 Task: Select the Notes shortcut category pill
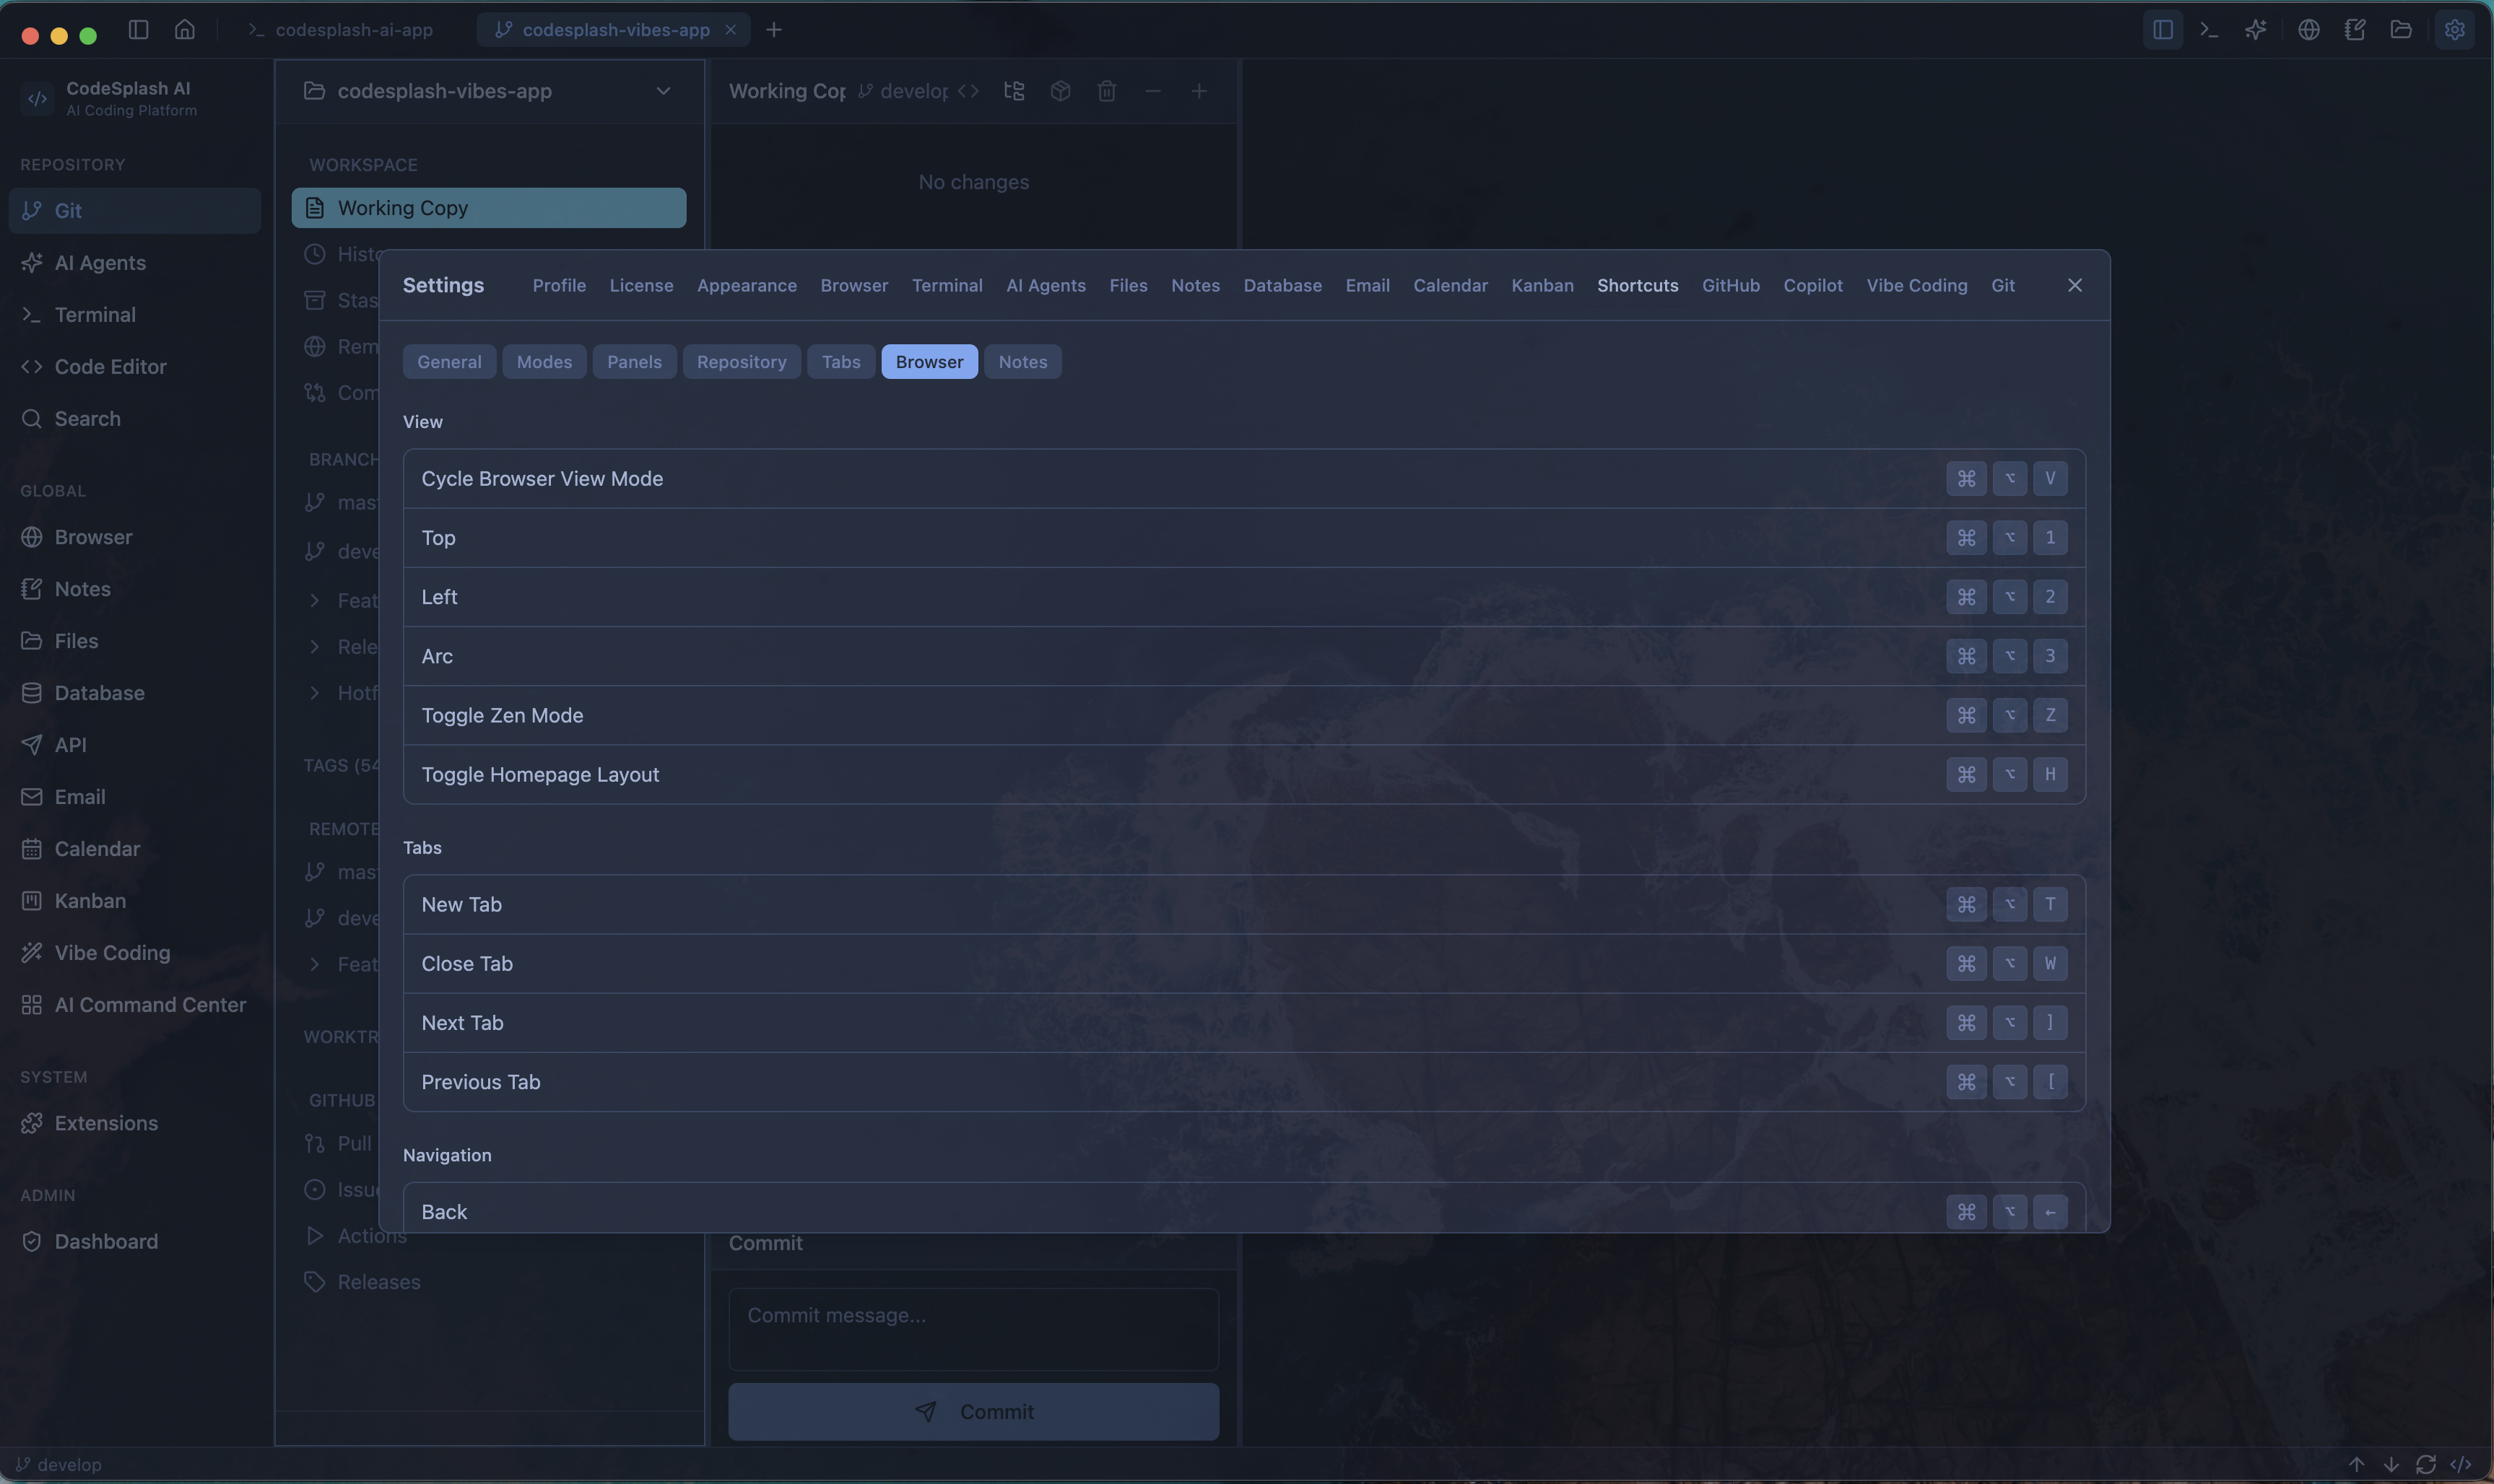[1022, 362]
